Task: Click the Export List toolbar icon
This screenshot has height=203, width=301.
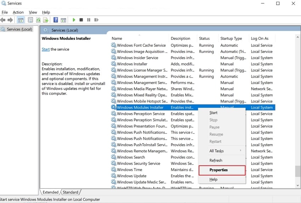Action: pos(46,20)
